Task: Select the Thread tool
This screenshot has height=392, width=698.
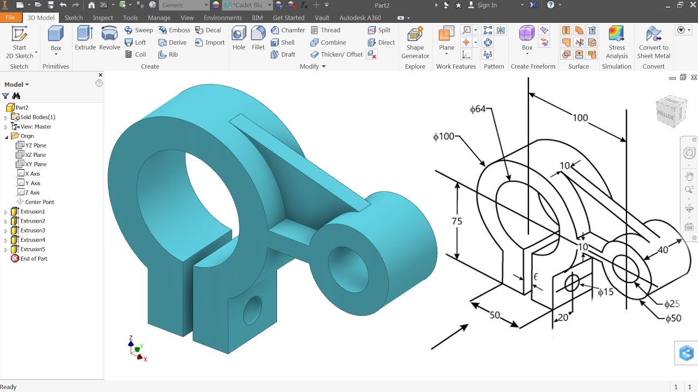Action: pyautogui.click(x=325, y=30)
